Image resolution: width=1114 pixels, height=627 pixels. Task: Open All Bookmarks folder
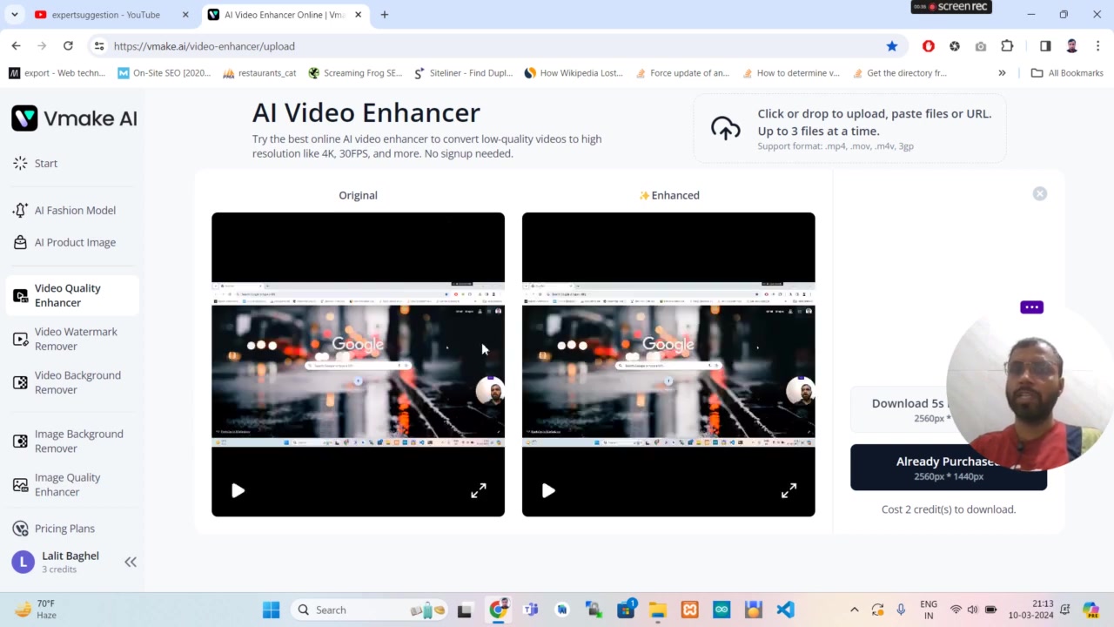(x=1067, y=73)
